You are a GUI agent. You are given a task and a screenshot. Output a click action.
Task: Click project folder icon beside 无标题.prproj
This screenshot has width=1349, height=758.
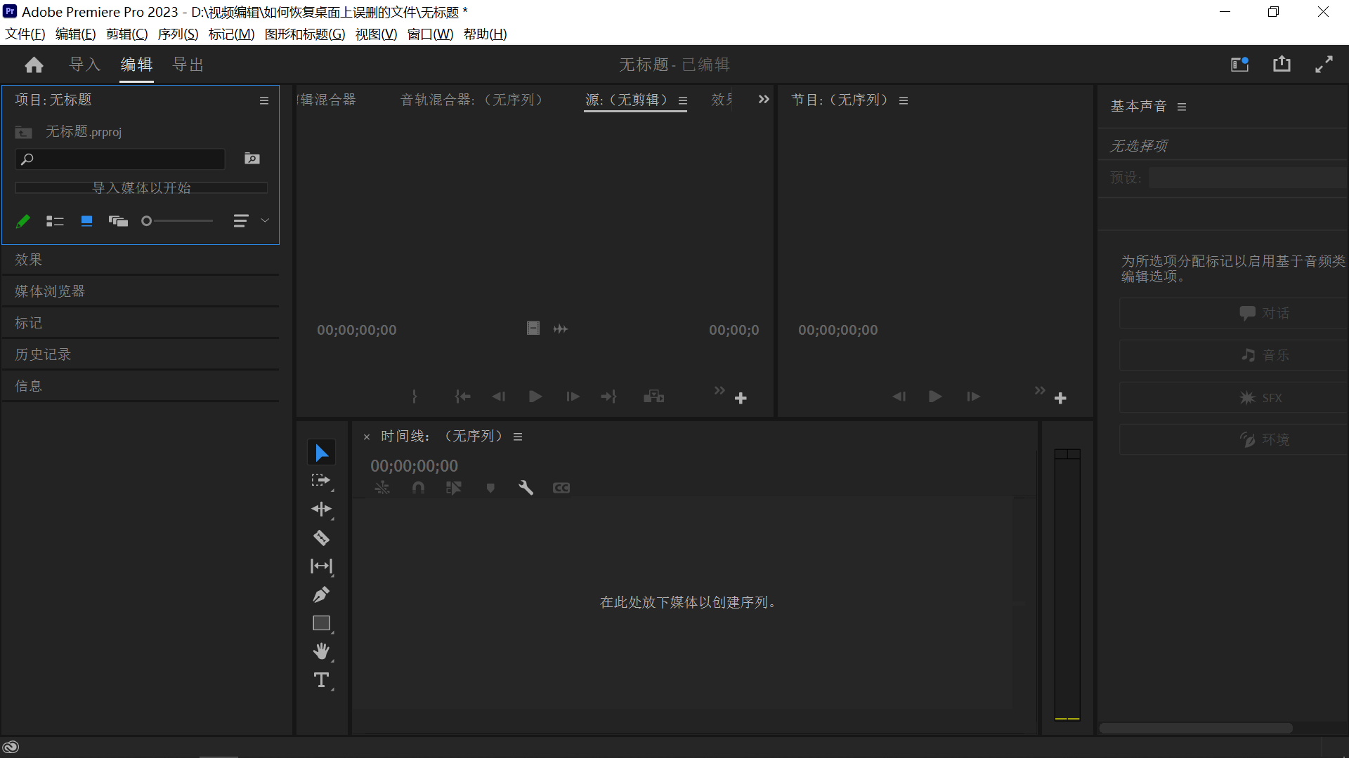(x=24, y=132)
